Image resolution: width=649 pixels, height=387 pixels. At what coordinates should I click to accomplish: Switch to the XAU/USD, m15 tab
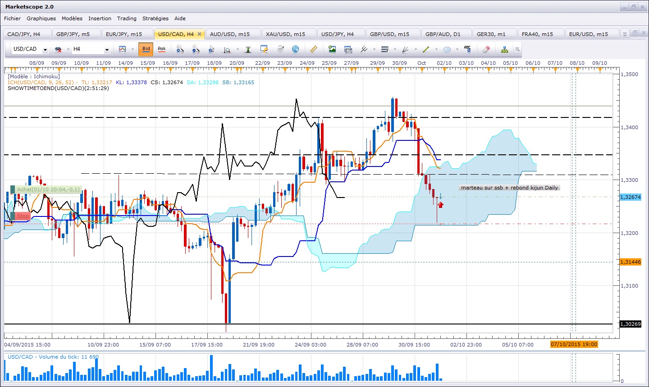point(289,34)
